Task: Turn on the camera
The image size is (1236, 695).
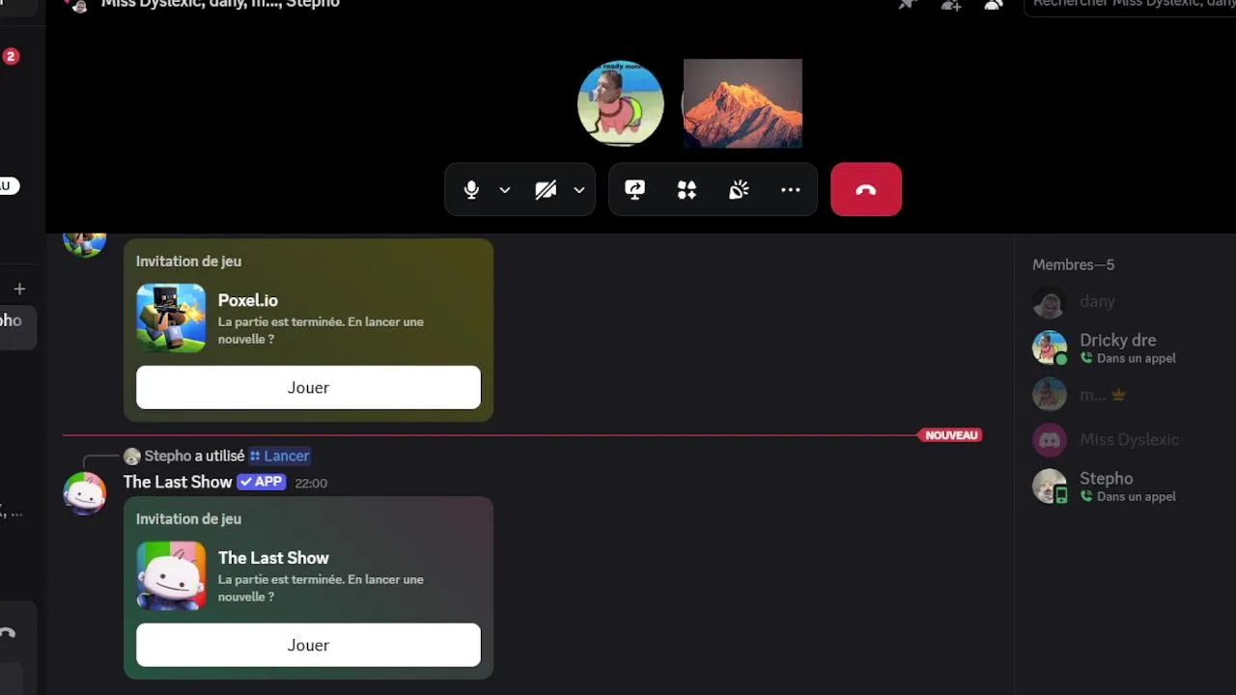Action: point(546,190)
